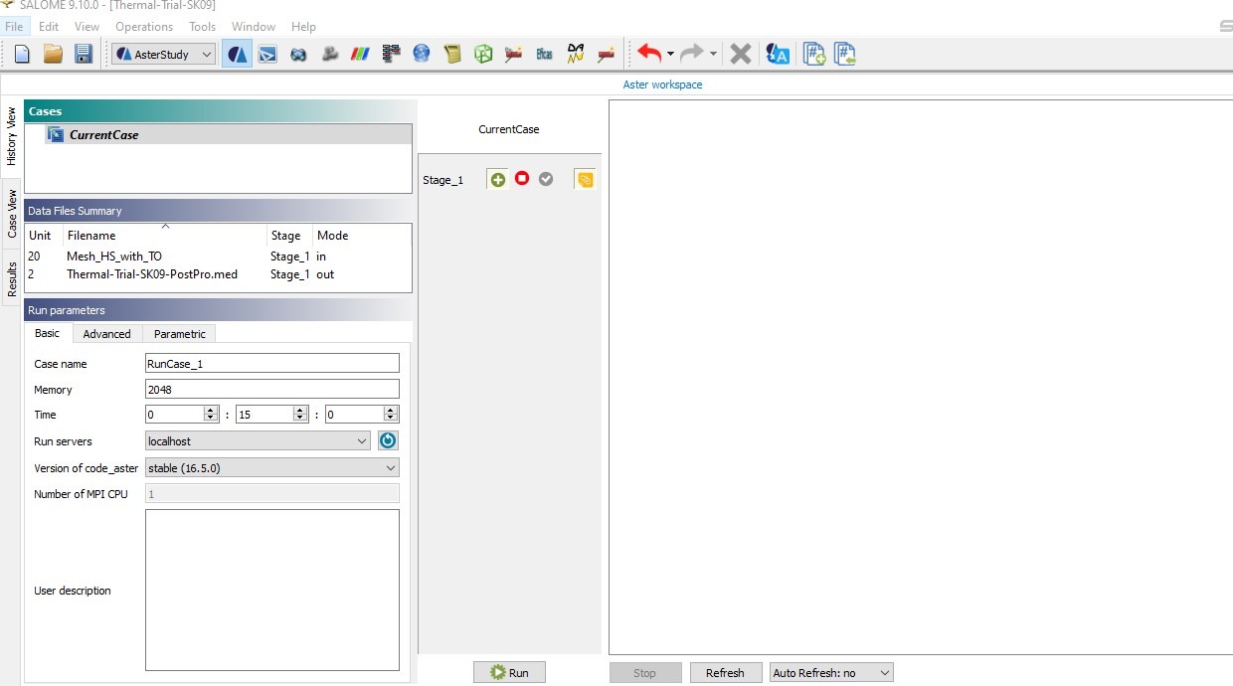Select the Thermal-Trial-SK09-PostPro.med file row
Screen dimensions: 1233x686
218,274
